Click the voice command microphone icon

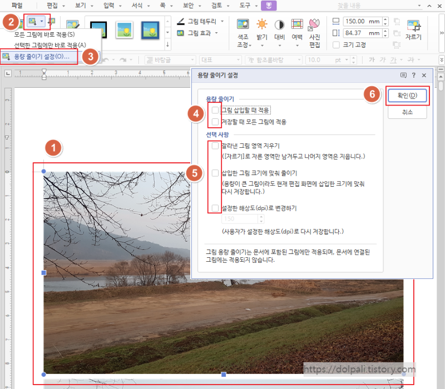[270, 6]
